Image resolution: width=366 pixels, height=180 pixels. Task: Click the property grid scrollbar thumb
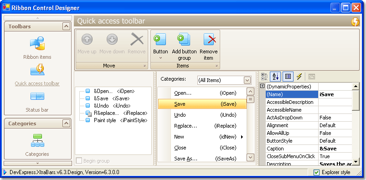pos(356,100)
